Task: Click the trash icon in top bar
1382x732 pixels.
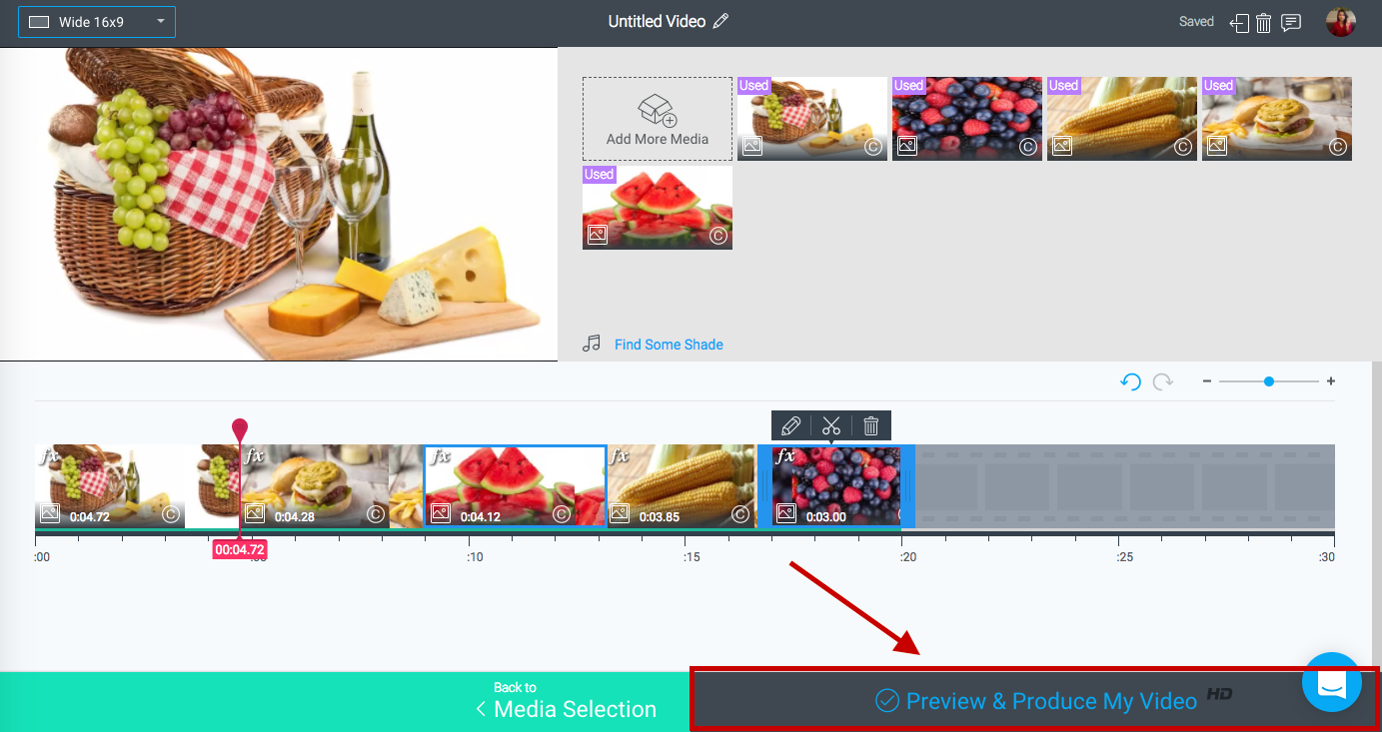Action: coord(1264,23)
